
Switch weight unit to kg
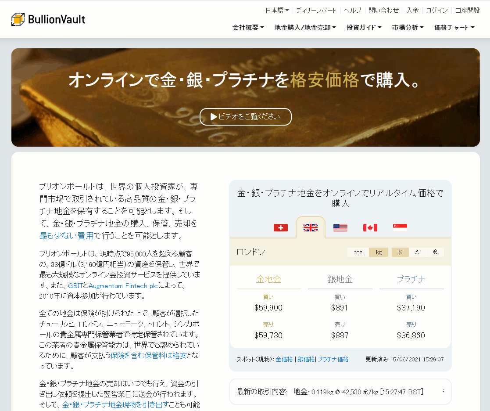coord(379,252)
